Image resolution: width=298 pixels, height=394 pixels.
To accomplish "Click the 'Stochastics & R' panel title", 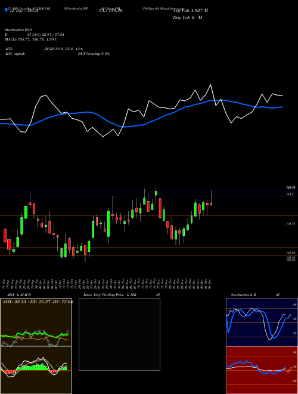I will click(244, 295).
